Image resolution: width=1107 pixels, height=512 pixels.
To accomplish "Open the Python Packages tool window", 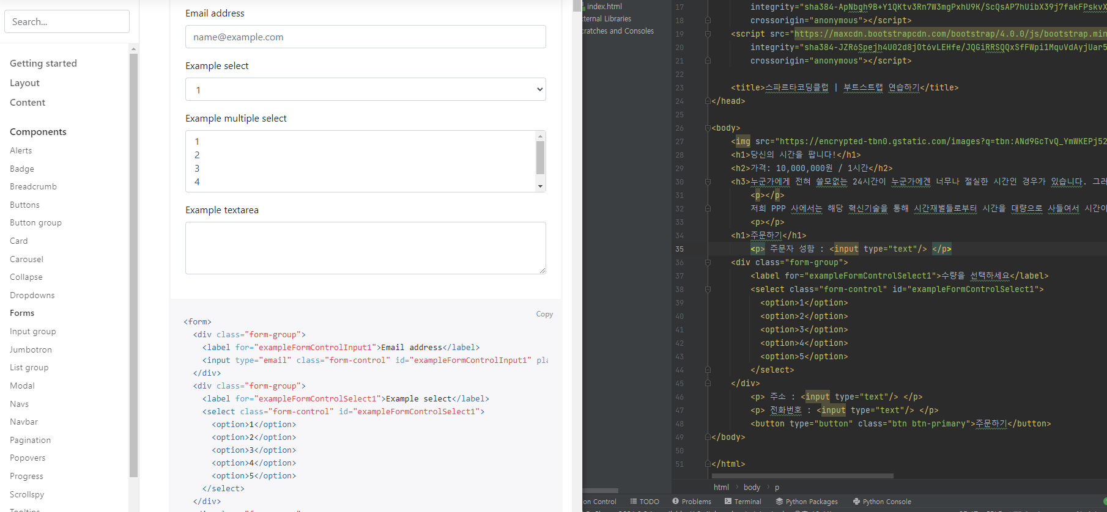I will coord(807,502).
